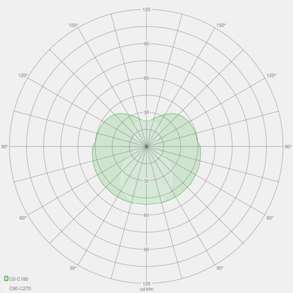Click the lower-right 30° angle label
Image resolution: width=293 pixels, height=293 pixels.
coord(220,268)
